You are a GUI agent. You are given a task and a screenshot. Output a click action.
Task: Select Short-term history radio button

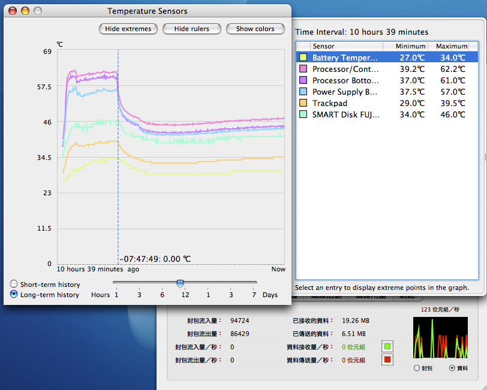[x=14, y=284]
